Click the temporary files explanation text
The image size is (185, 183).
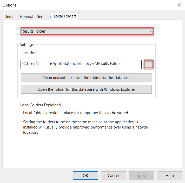tap(76, 113)
